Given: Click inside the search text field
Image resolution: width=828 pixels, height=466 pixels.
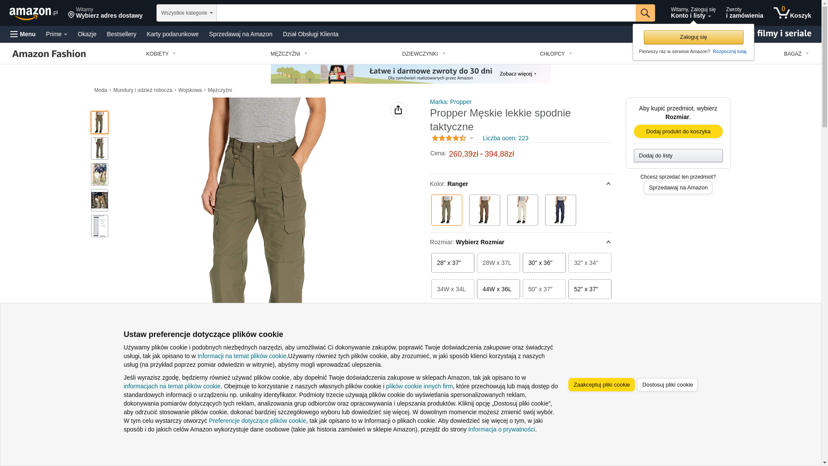Looking at the screenshot, I should click(426, 13).
